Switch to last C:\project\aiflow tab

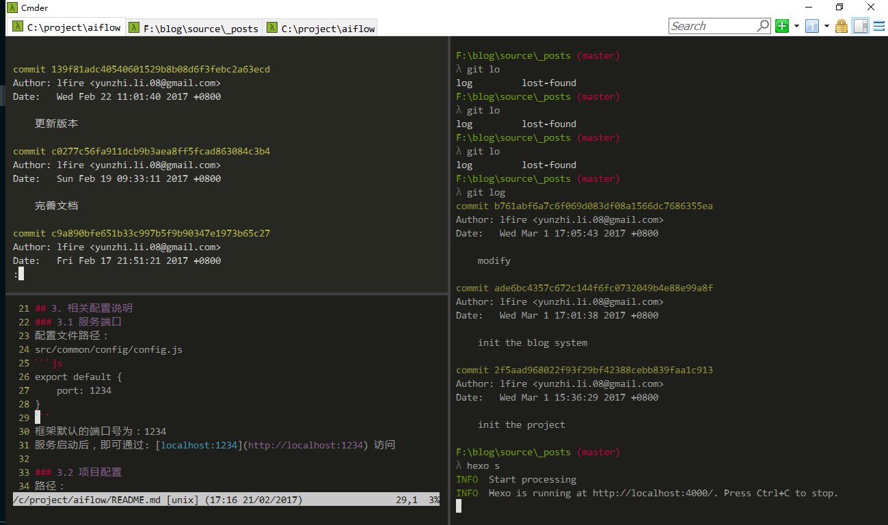pyautogui.click(x=321, y=28)
